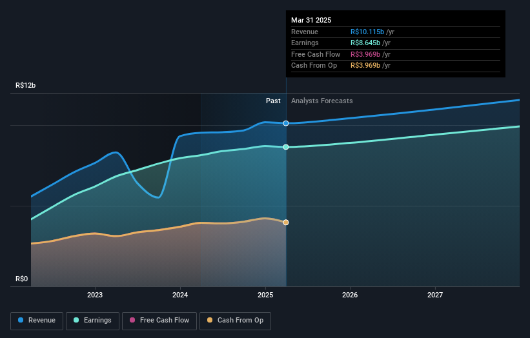Toggle the Cash From Op legend button
530x338 pixels.
(235, 321)
